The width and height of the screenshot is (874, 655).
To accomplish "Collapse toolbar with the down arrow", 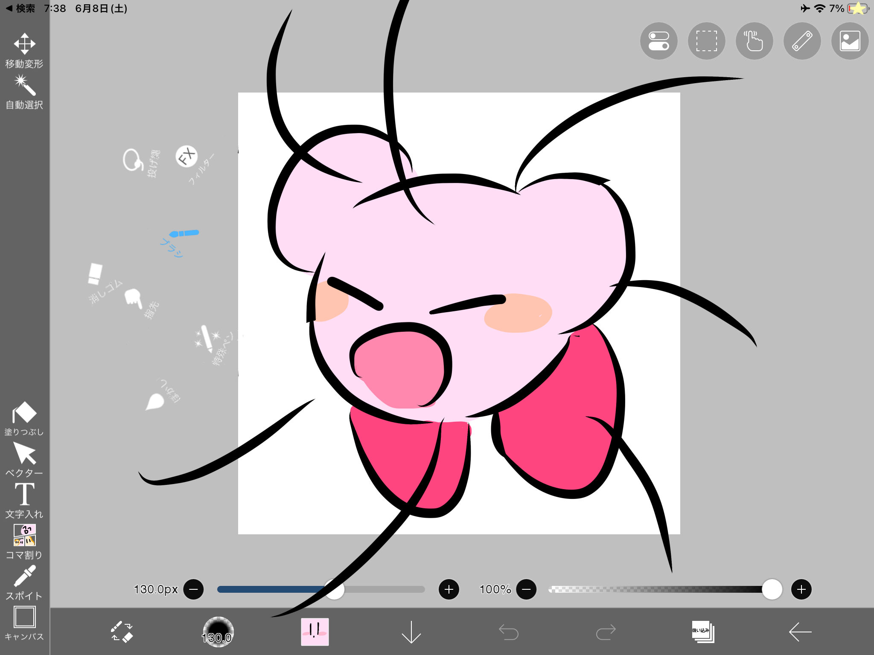I will point(411,632).
